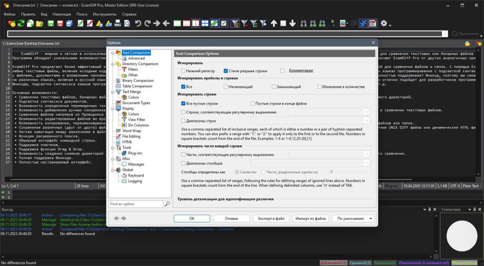Click the blue Save Both files icon
The width and height of the screenshot is (484, 266).
click(x=70, y=23)
